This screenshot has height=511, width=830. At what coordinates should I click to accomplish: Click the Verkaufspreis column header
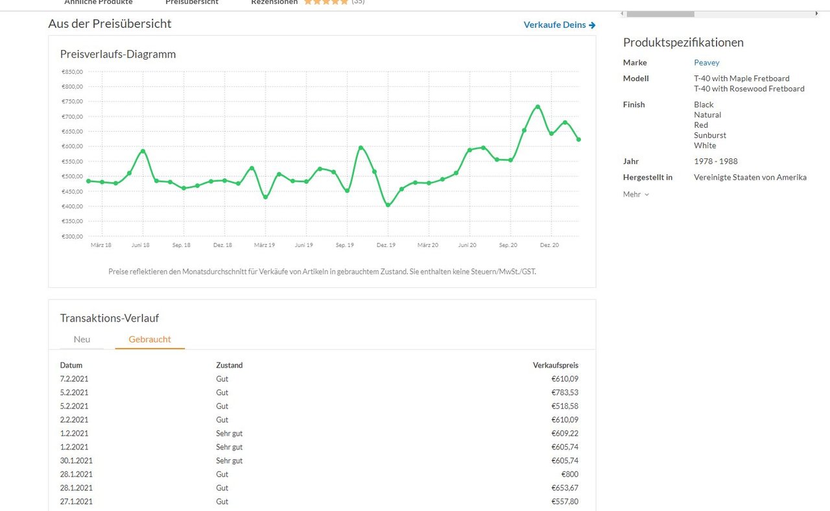(555, 365)
